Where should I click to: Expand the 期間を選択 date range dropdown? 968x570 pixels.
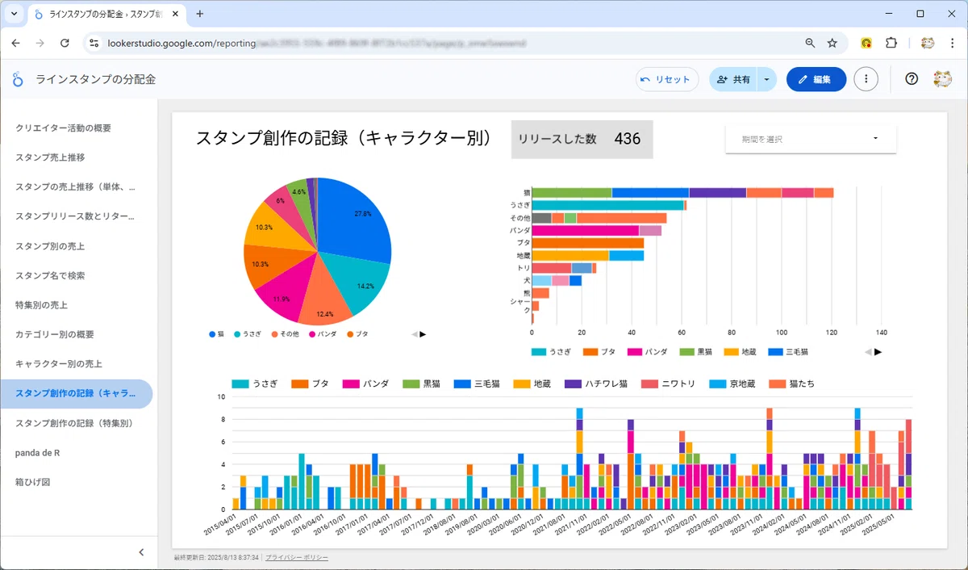click(811, 139)
